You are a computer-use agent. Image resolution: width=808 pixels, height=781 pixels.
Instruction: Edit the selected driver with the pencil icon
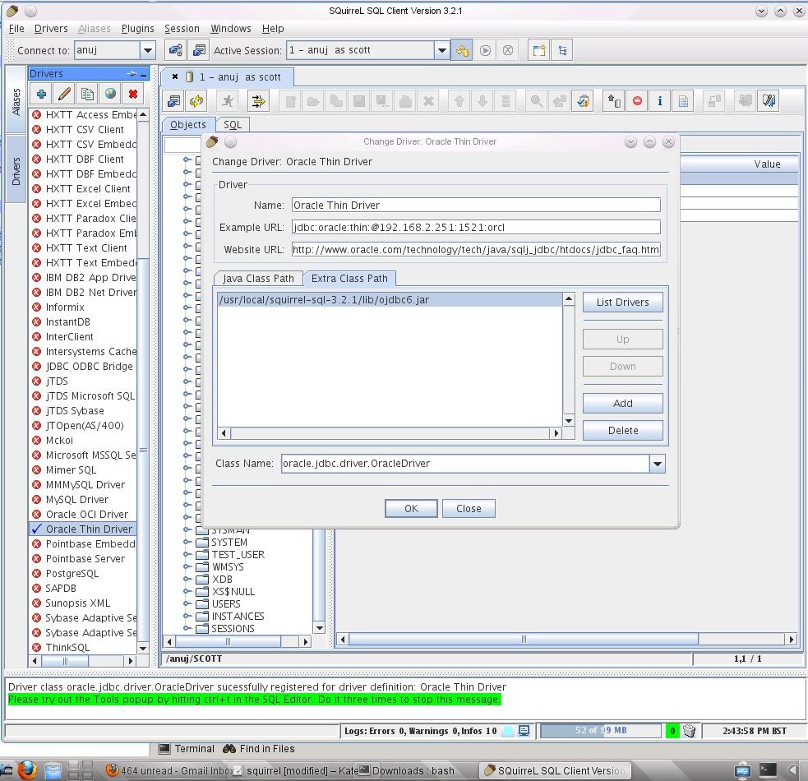point(63,93)
